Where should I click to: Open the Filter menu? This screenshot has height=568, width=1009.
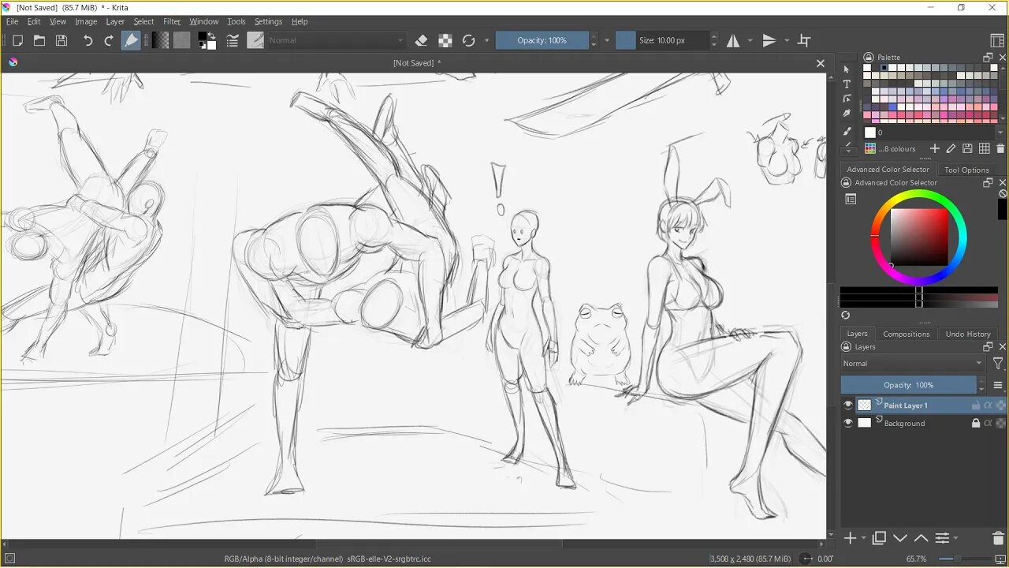172,21
